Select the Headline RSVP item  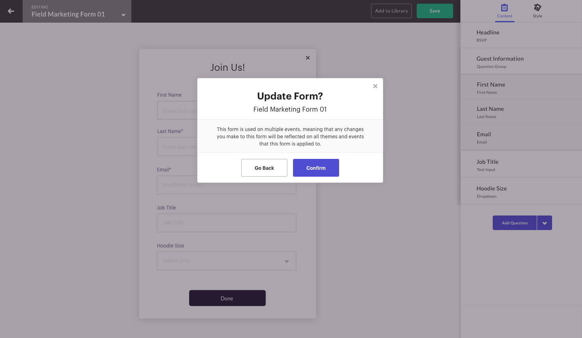521,36
